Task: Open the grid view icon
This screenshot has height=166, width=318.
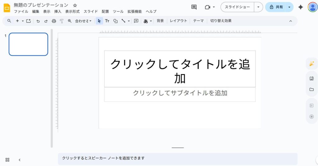Action: (x=7, y=160)
